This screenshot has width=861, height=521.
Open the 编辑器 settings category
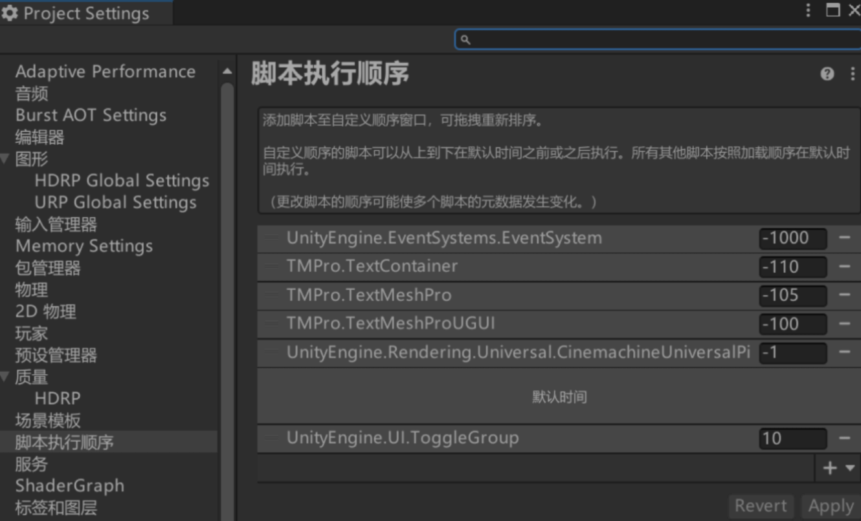click(39, 137)
